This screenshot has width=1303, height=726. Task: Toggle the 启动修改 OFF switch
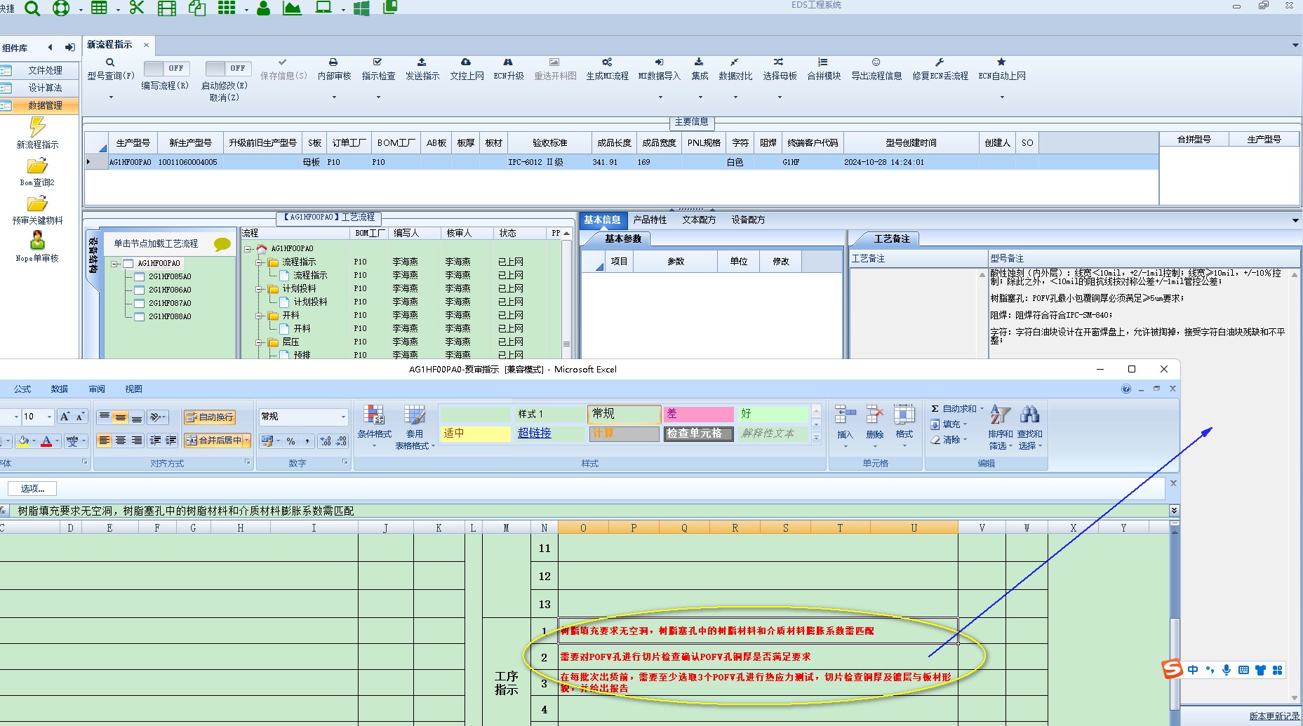tap(227, 68)
